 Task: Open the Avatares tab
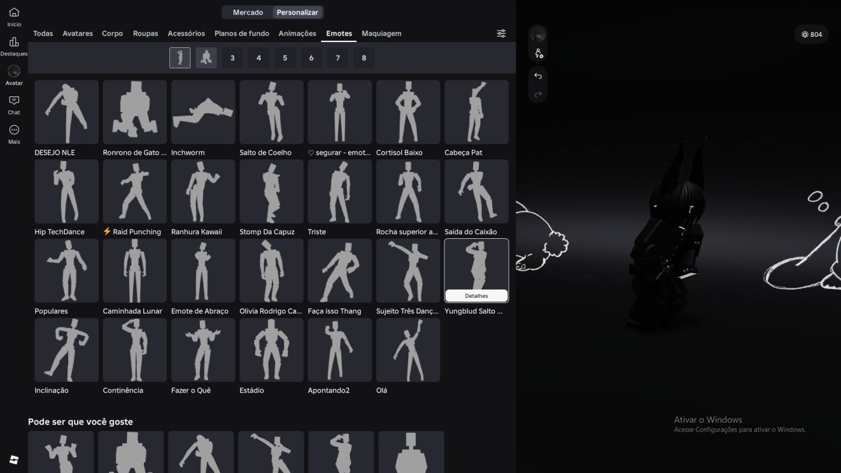78,33
